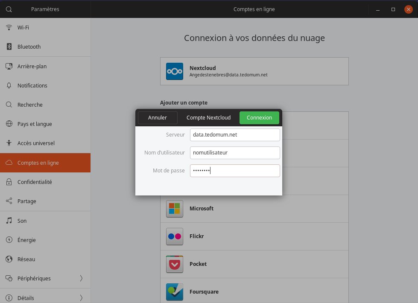Click the Foursquare account icon
Viewport: 418px width, 303px height.
coord(174,292)
